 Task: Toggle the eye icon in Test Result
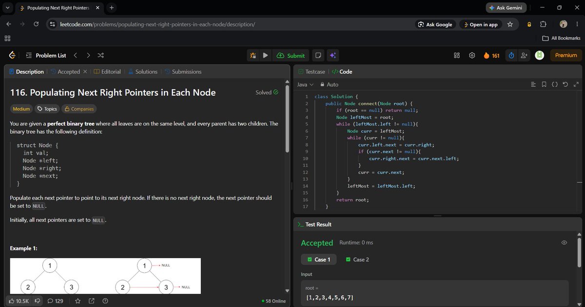click(564, 243)
